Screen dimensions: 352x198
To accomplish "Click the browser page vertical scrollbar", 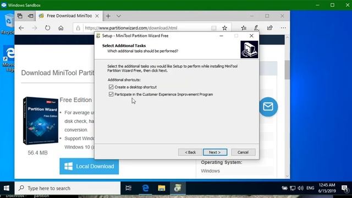I will [287, 70].
